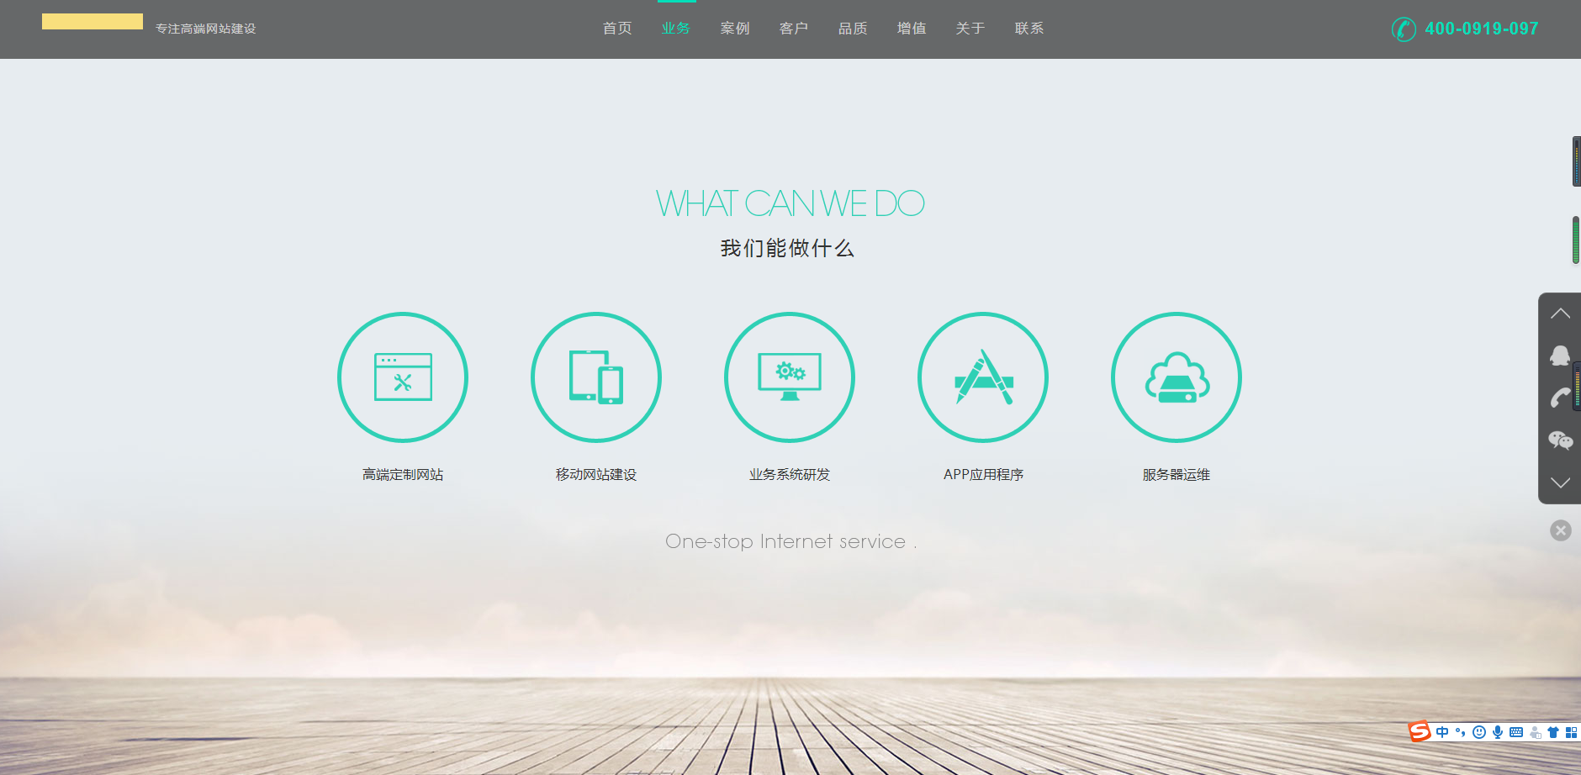The image size is (1581, 775).
Task: Click the up chevron in side panel
Action: 1560,314
